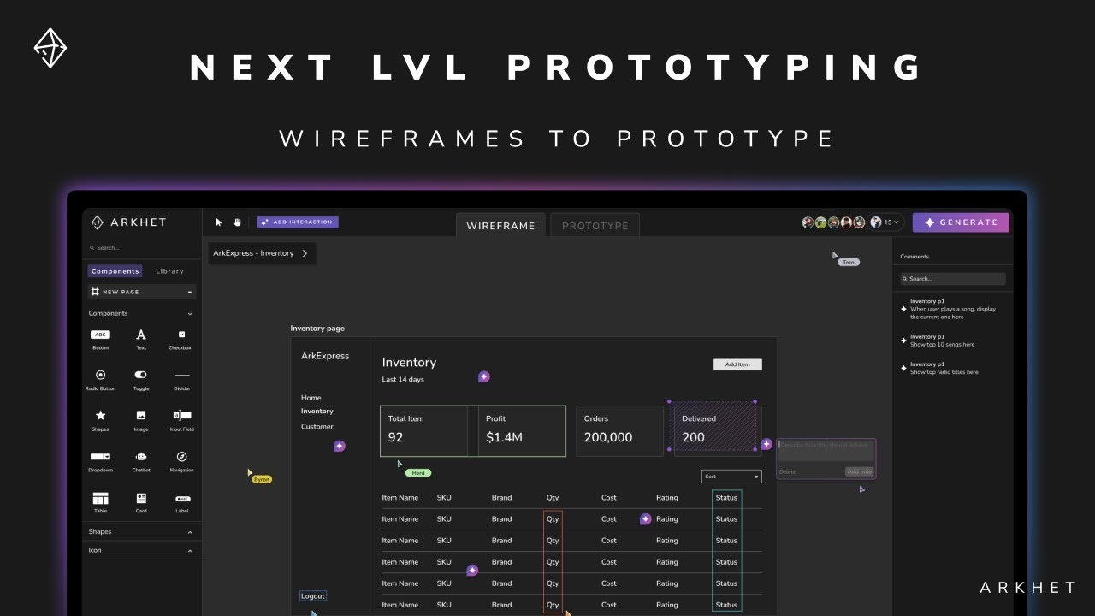Pick the Table component icon
Image resolution: width=1095 pixels, height=616 pixels.
(100, 498)
